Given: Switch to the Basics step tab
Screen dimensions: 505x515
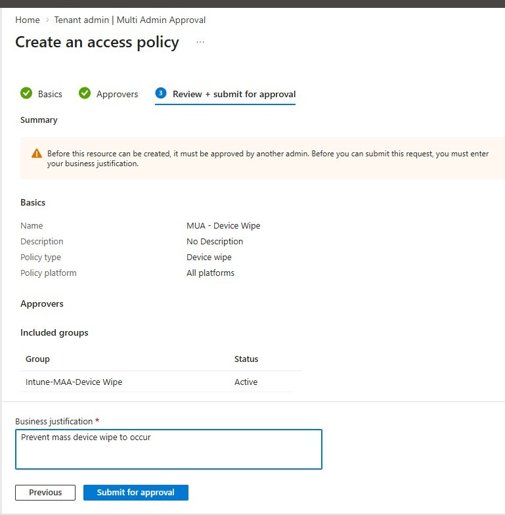Looking at the screenshot, I should point(41,94).
